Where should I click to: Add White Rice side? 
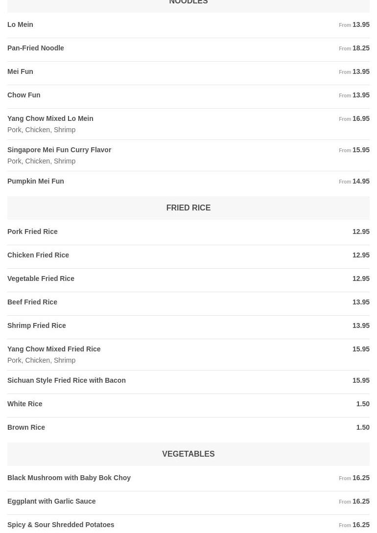25,404
